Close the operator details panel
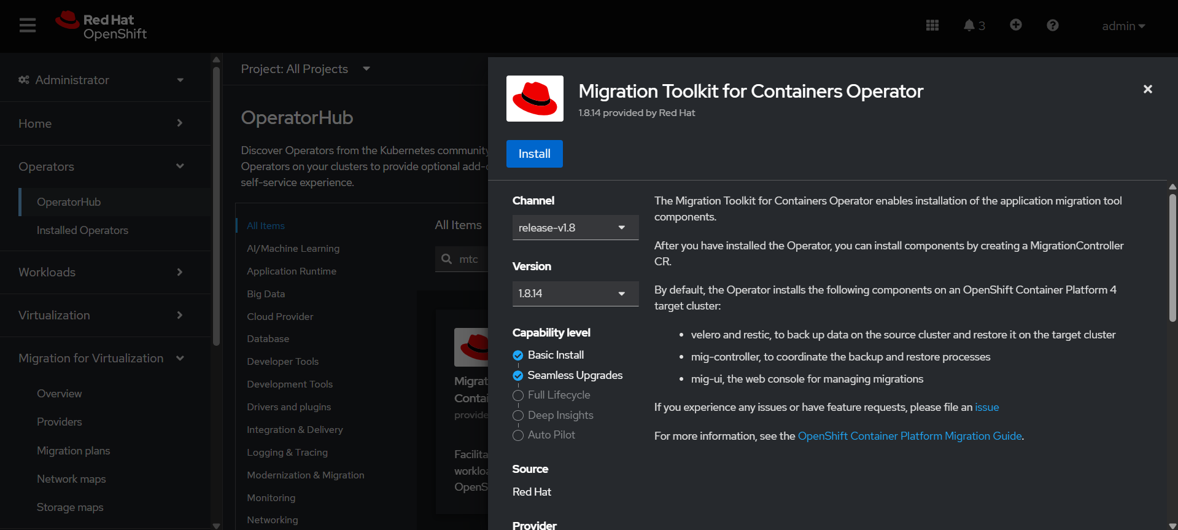This screenshot has width=1178, height=530. click(x=1147, y=89)
